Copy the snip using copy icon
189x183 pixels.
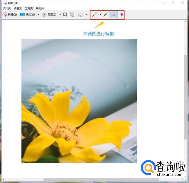[x=72, y=14]
